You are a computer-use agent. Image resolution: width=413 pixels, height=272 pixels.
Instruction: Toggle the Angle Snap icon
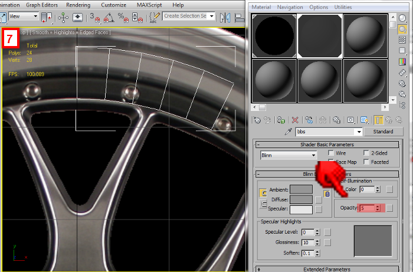coord(108,17)
